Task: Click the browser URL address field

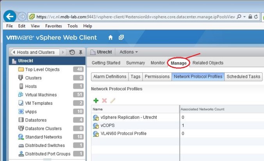Action: [133, 17]
